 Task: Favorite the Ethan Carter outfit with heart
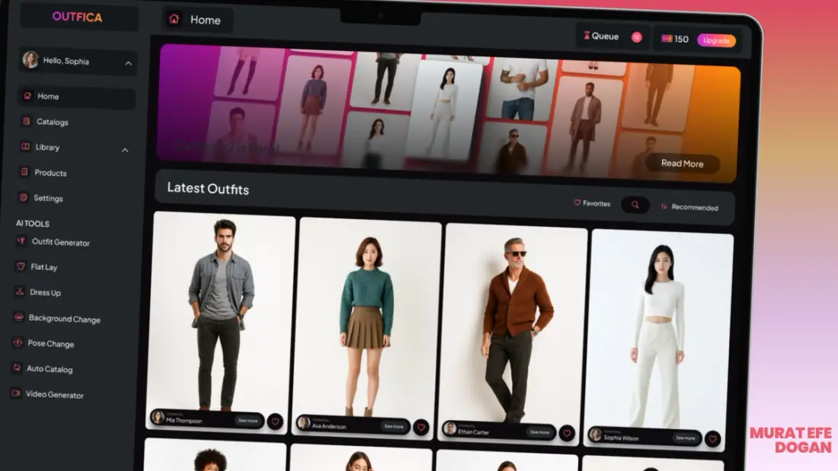pyautogui.click(x=567, y=433)
